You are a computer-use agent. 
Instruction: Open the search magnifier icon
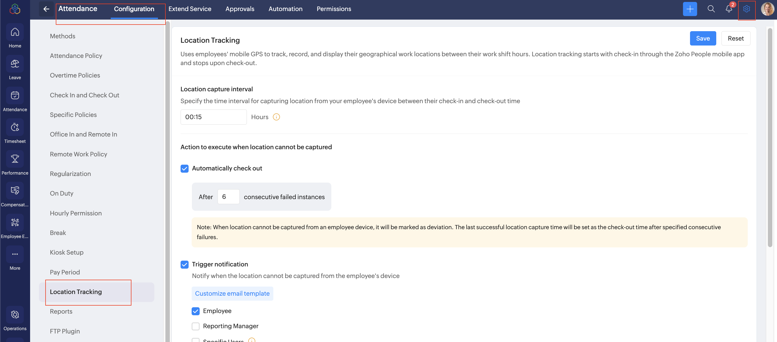tap(711, 9)
